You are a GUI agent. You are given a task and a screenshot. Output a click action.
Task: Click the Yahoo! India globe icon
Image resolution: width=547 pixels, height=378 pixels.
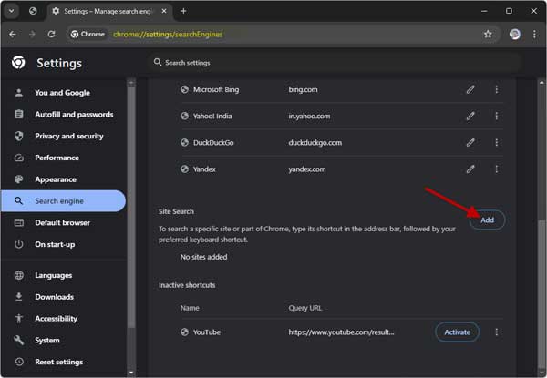point(184,116)
